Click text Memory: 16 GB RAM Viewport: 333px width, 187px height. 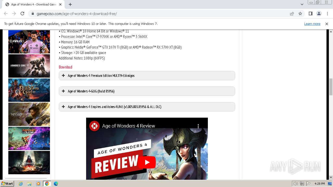(74, 42)
